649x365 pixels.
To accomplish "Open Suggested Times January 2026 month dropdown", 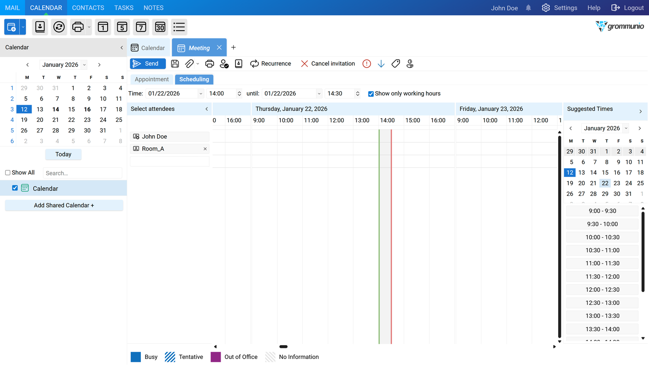I will tap(626, 128).
